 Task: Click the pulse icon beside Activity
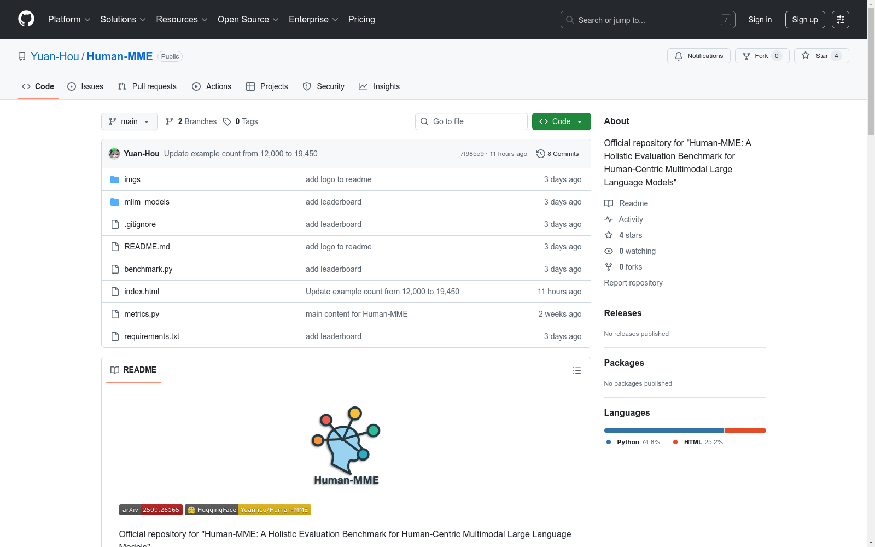609,219
